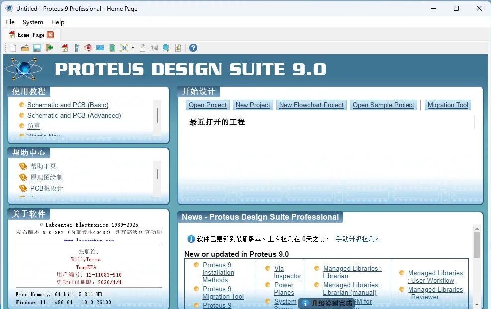
Task: Open the 原理图绘制 help link
Action: point(46,177)
